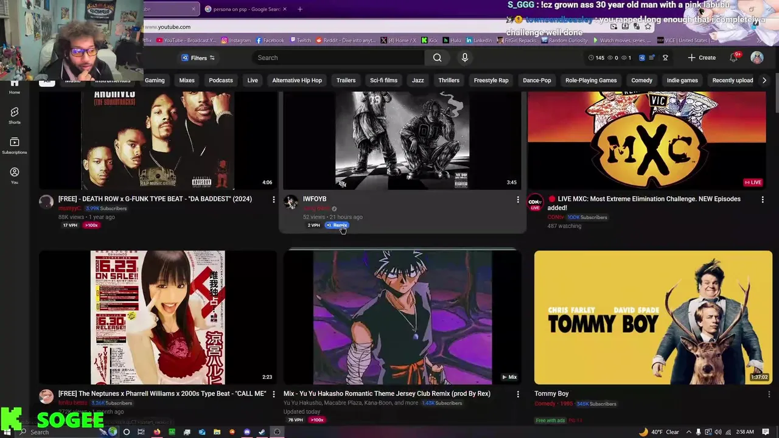Open more options for DEATH ROW beat video

pyautogui.click(x=273, y=200)
